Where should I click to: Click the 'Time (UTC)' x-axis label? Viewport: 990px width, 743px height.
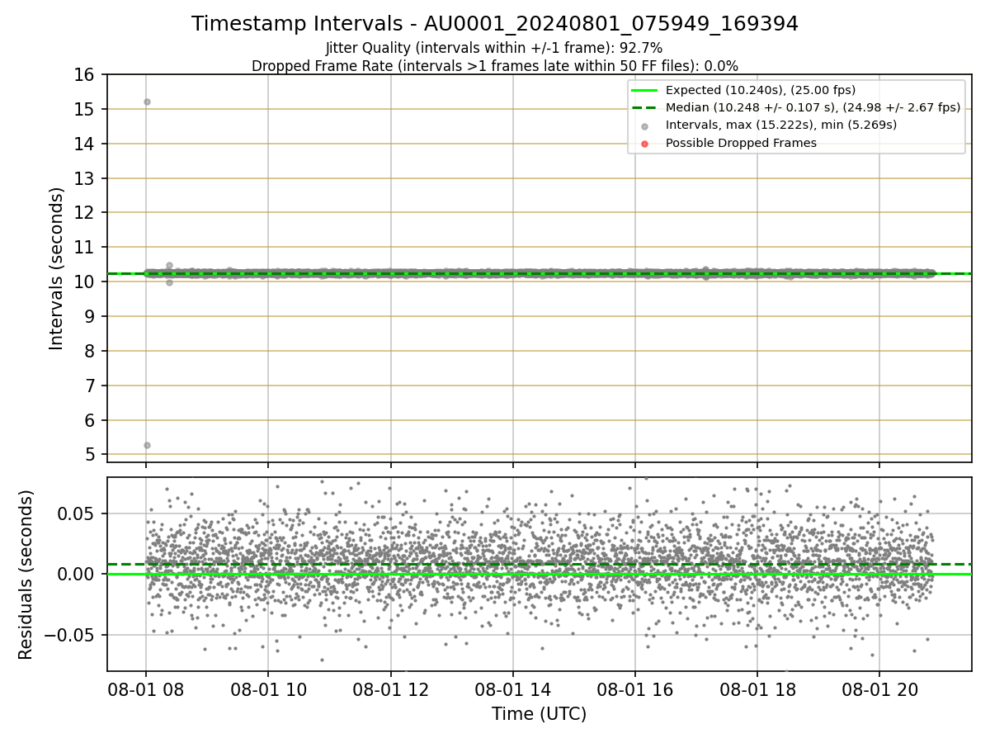[539, 714]
